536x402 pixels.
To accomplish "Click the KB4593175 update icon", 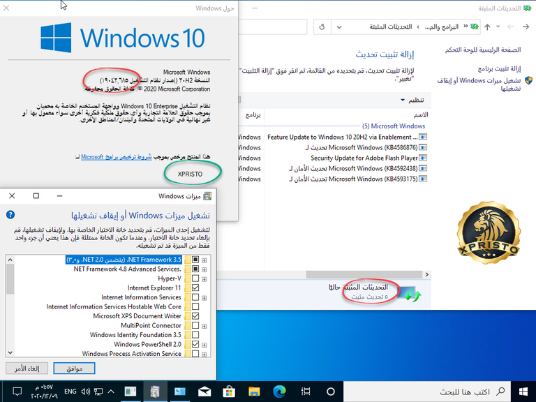I will [x=423, y=179].
